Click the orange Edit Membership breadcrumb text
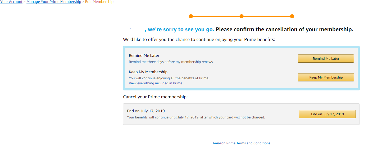This screenshot has height=147, width=382. point(99,2)
